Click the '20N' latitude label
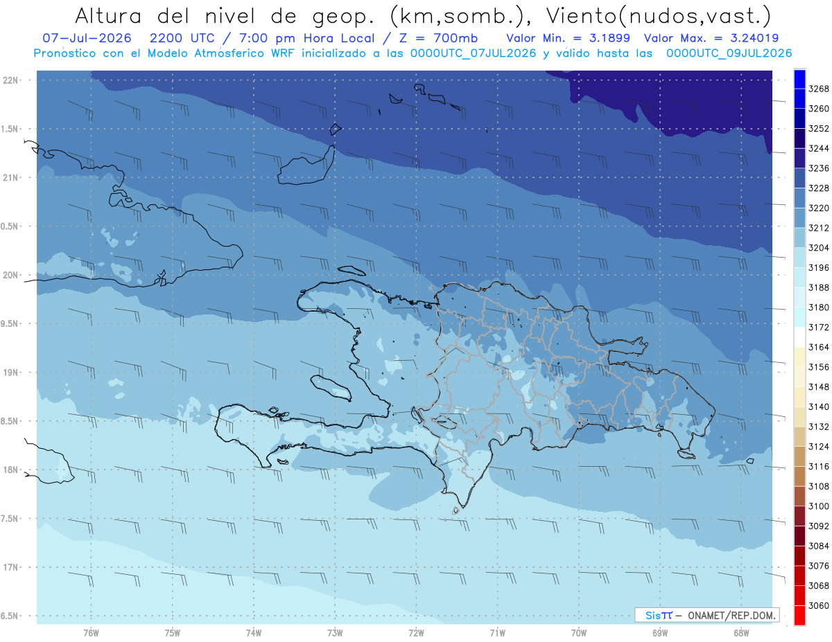This screenshot has width=832, height=642. pos(11,275)
